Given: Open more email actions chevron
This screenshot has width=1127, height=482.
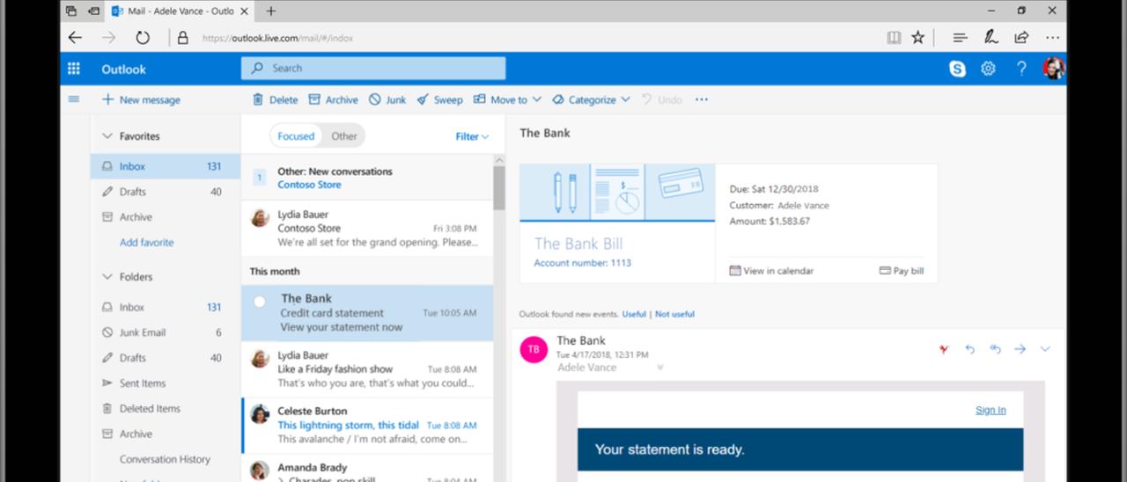Looking at the screenshot, I should click(x=1045, y=349).
